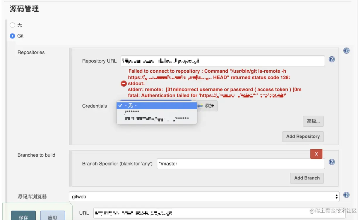This screenshot has height=220, width=363.
Task: Open help for the Repositories section
Action: tap(346, 51)
